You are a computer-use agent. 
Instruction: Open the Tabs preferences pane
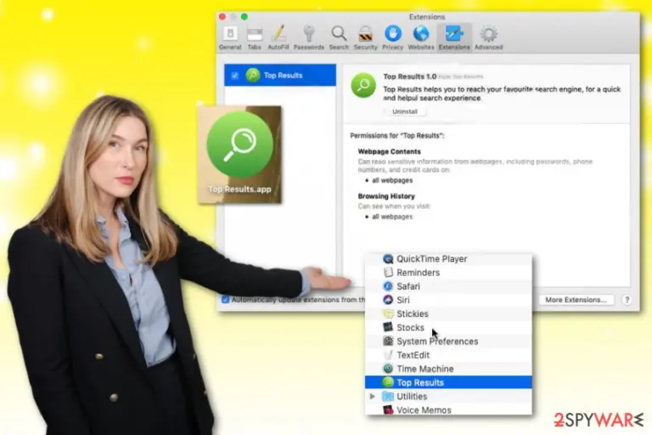pyautogui.click(x=254, y=38)
